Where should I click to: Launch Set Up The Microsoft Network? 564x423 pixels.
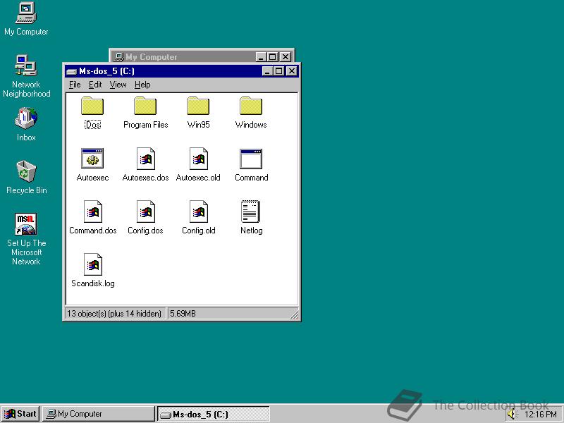(x=26, y=224)
